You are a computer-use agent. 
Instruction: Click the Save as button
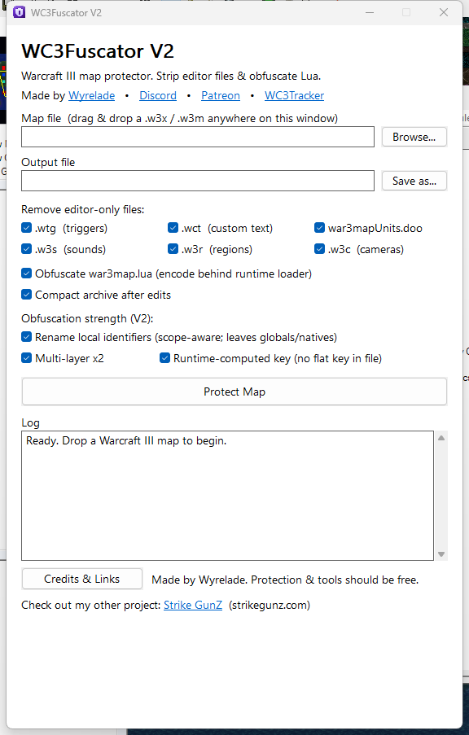pos(414,181)
